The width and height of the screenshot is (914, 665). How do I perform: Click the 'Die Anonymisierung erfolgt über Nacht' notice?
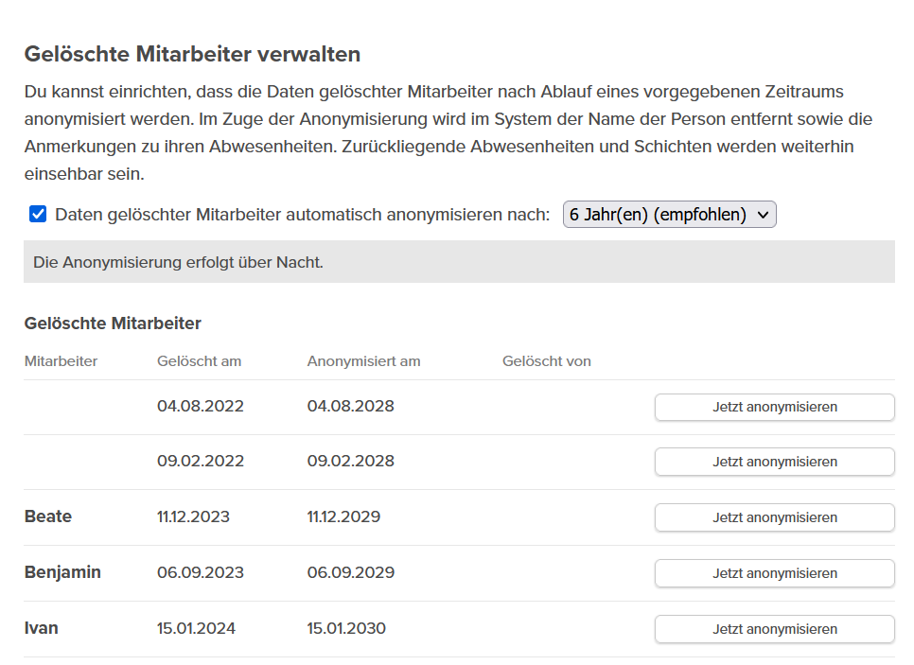click(178, 262)
